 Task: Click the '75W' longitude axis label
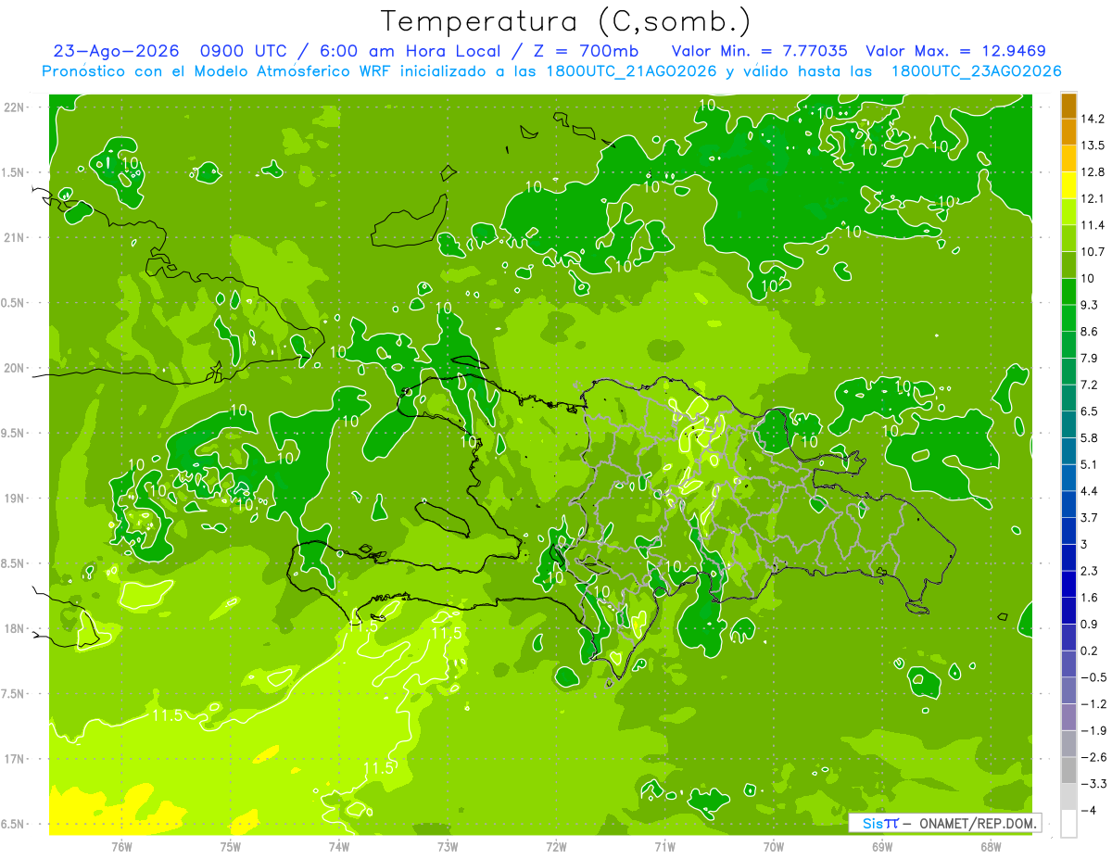point(231,847)
